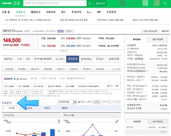Open the 빠른주문 dropdown
Image resolution: width=171 pixels, height=136 pixels.
click(x=166, y=31)
